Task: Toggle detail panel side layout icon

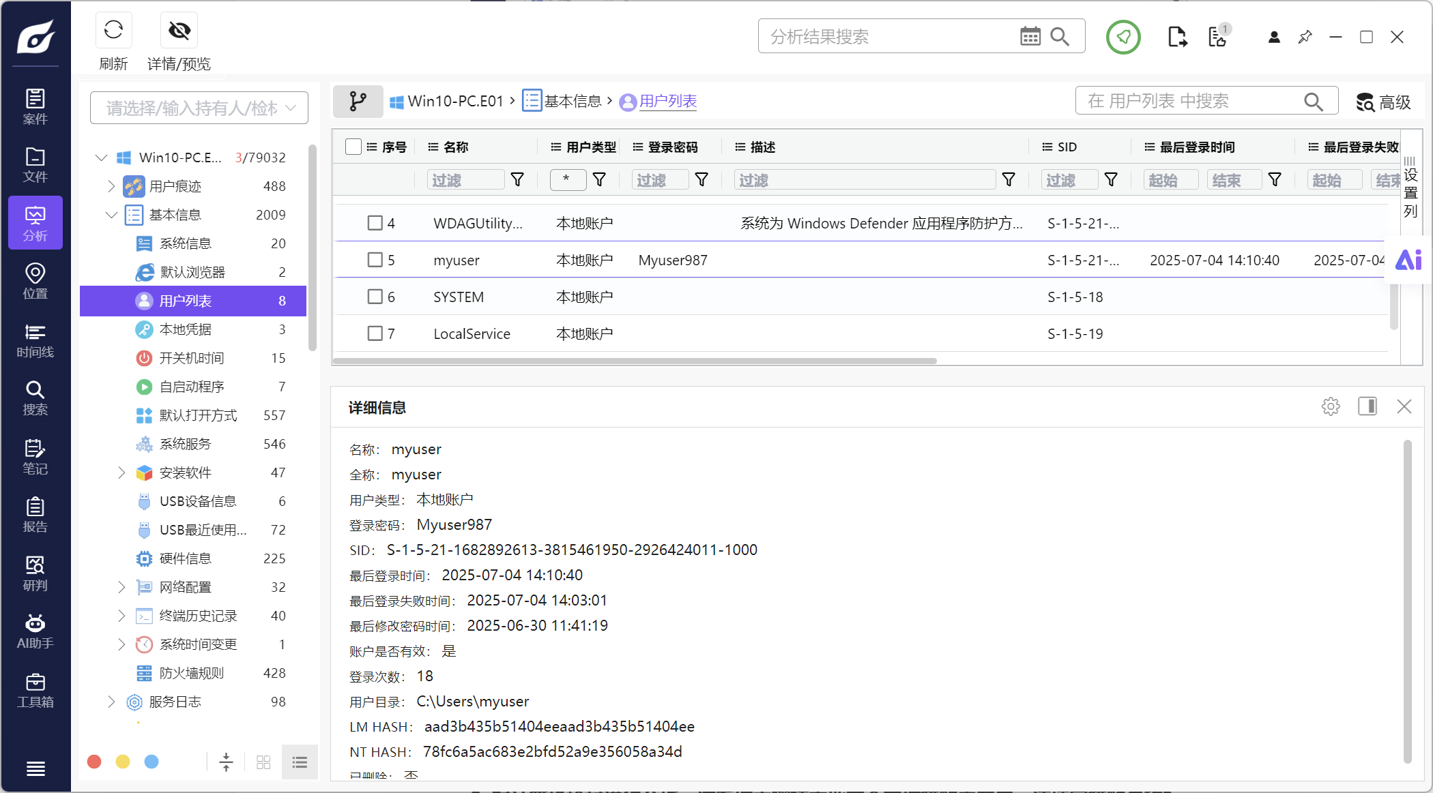Action: pyautogui.click(x=1367, y=406)
